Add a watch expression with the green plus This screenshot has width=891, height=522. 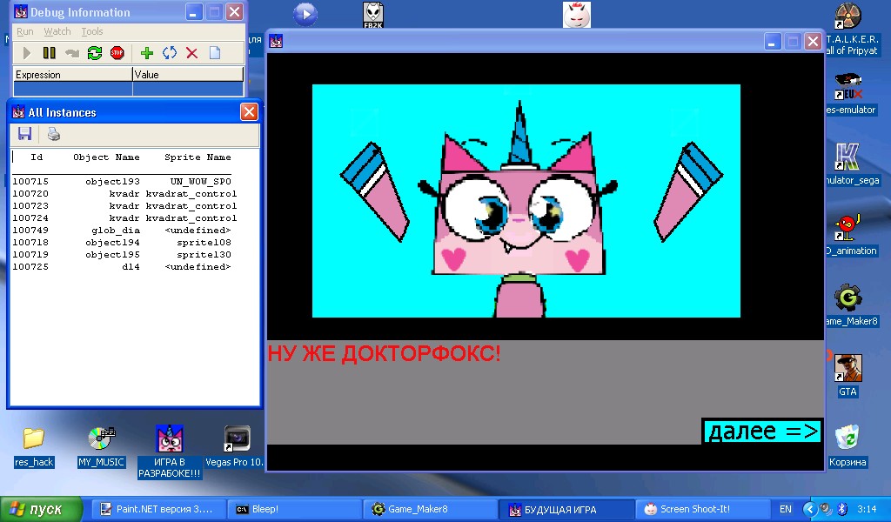[146, 53]
